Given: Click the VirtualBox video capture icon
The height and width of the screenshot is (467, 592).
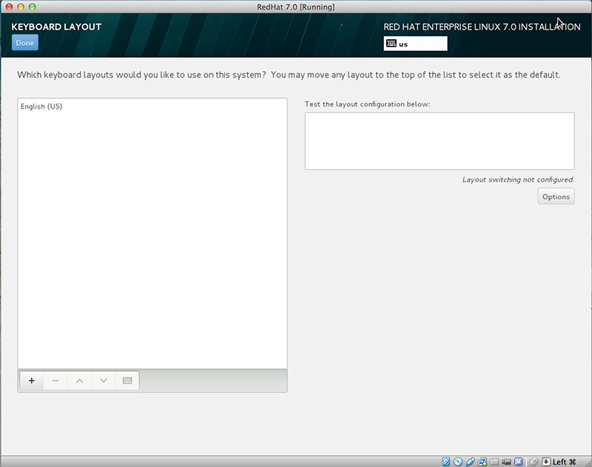Looking at the screenshot, I should pos(506,462).
